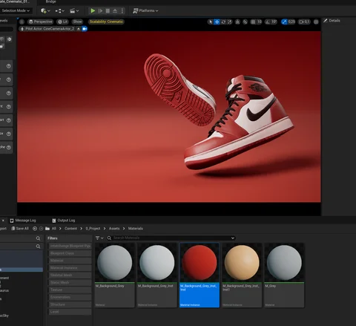The image size is (356, 326).
Task: Choose the Rotate gizmo tool
Action: click(x=223, y=22)
